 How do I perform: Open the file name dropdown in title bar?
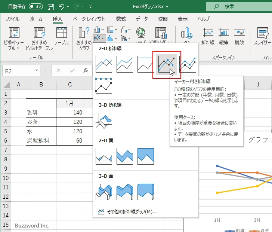[167, 7]
